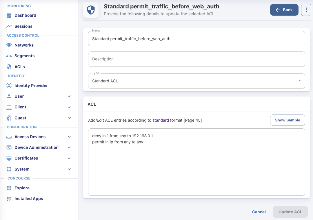The width and height of the screenshot is (313, 220).
Task: Click the Dashboard grid icon in sidebar
Action: click(9, 15)
